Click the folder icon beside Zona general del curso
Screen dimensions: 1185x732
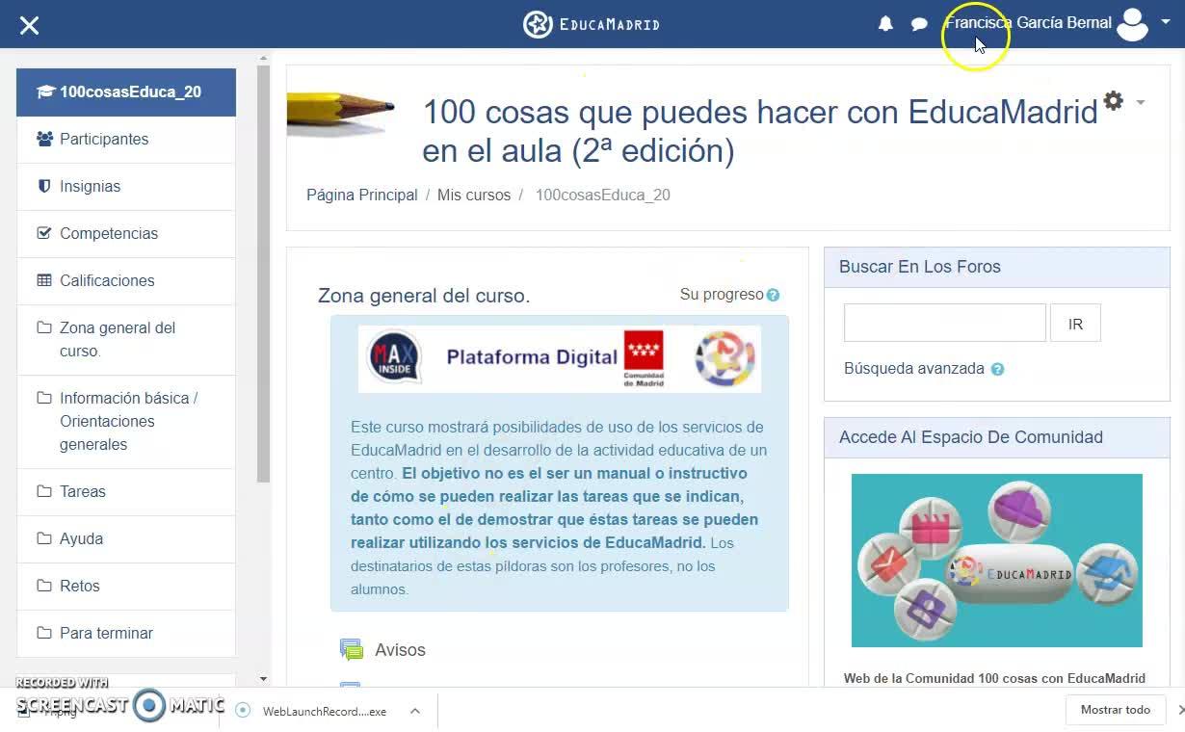[44, 327]
